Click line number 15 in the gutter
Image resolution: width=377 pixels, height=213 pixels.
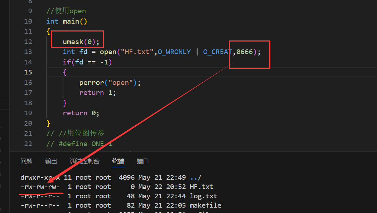[28, 72]
